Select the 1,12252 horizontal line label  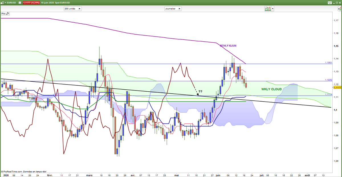pos(329,80)
